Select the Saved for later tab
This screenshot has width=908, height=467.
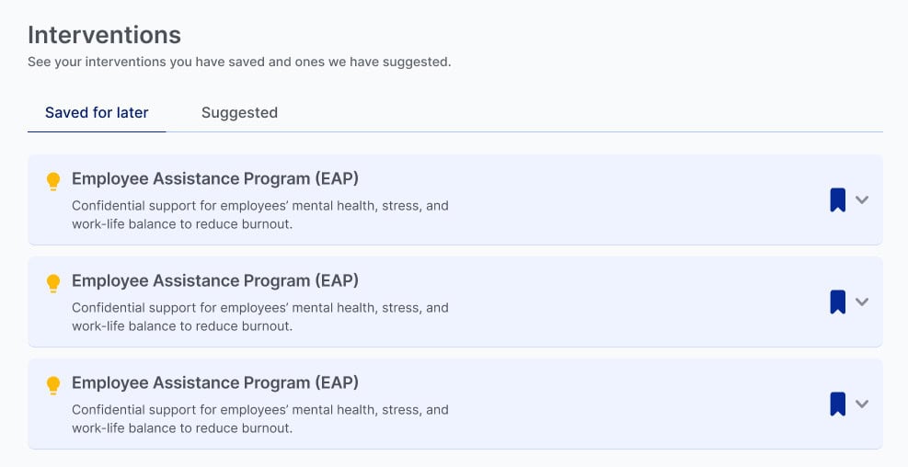97,113
